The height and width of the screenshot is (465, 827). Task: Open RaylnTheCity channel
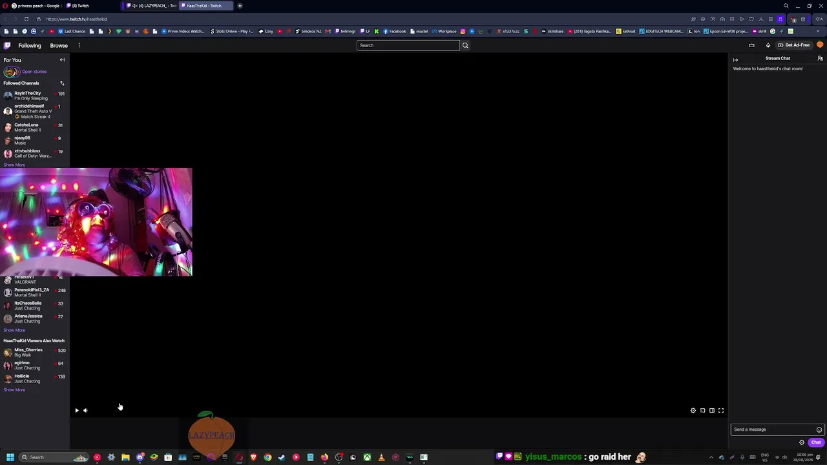(34, 96)
